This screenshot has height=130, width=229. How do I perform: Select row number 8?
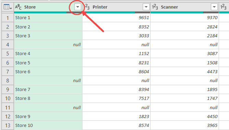tap(8, 80)
